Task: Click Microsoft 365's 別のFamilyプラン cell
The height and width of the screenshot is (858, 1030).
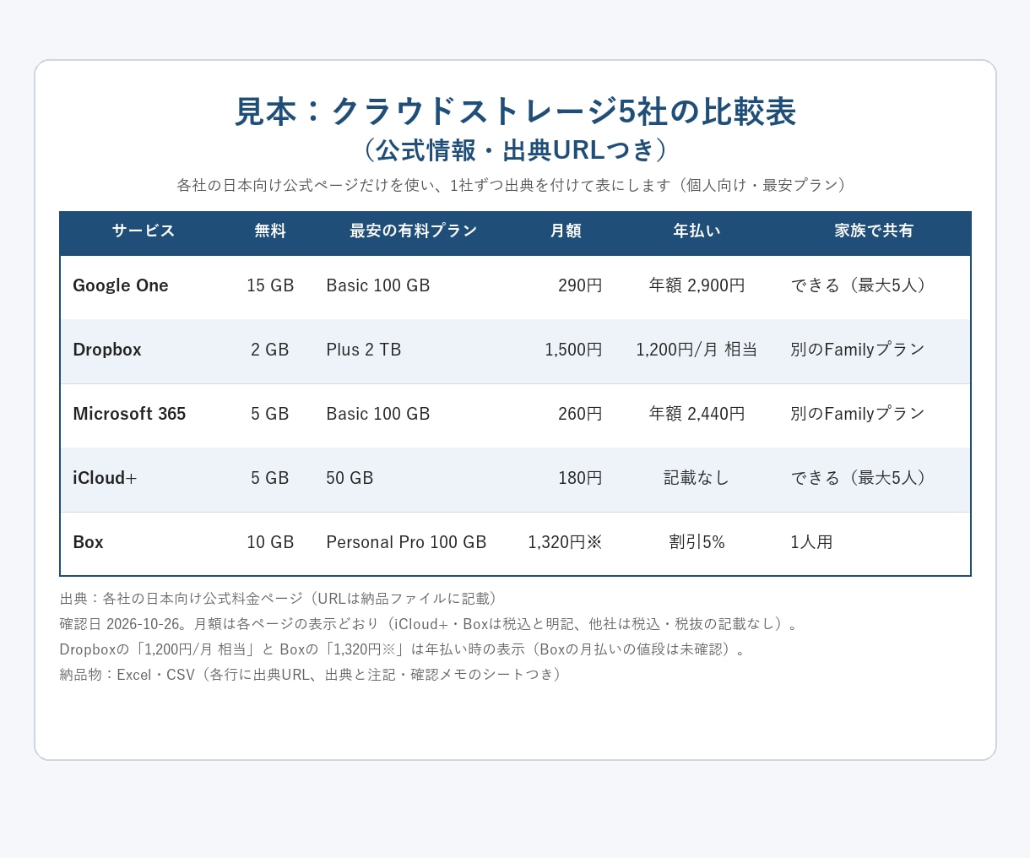Action: pyautogui.click(x=858, y=414)
